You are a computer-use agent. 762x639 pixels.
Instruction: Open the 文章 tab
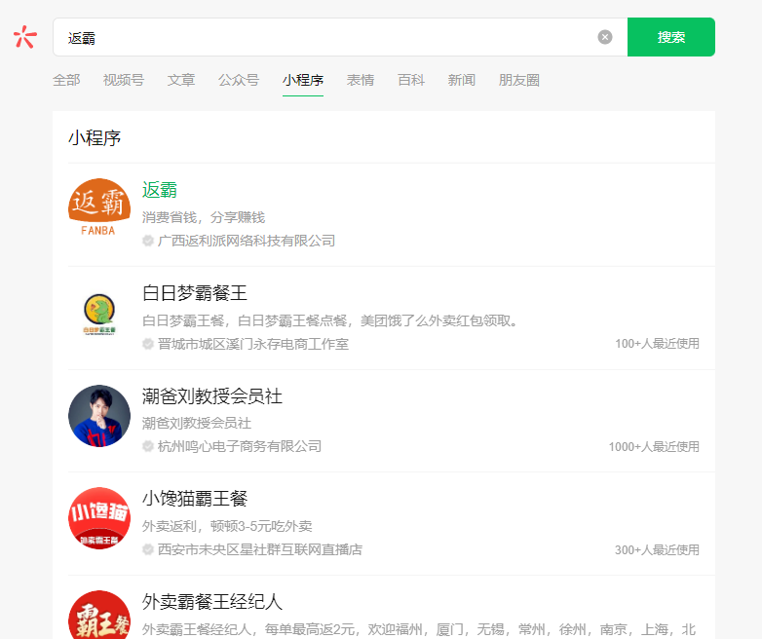click(x=181, y=80)
